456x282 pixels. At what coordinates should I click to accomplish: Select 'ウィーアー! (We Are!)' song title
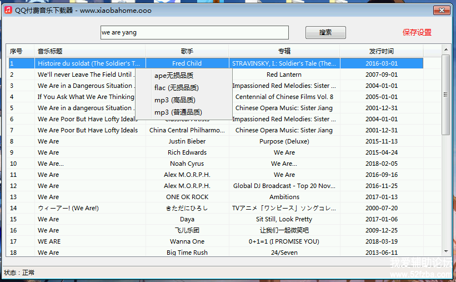68,208
